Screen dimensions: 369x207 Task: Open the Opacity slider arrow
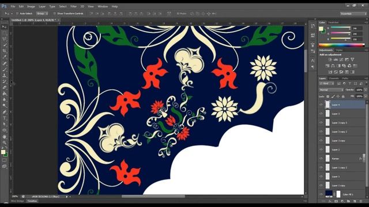[x=366, y=90]
